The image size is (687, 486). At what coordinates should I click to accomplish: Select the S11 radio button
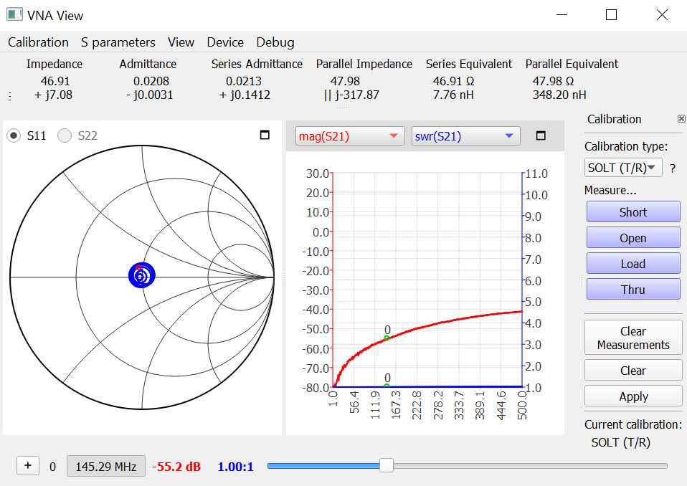[14, 135]
